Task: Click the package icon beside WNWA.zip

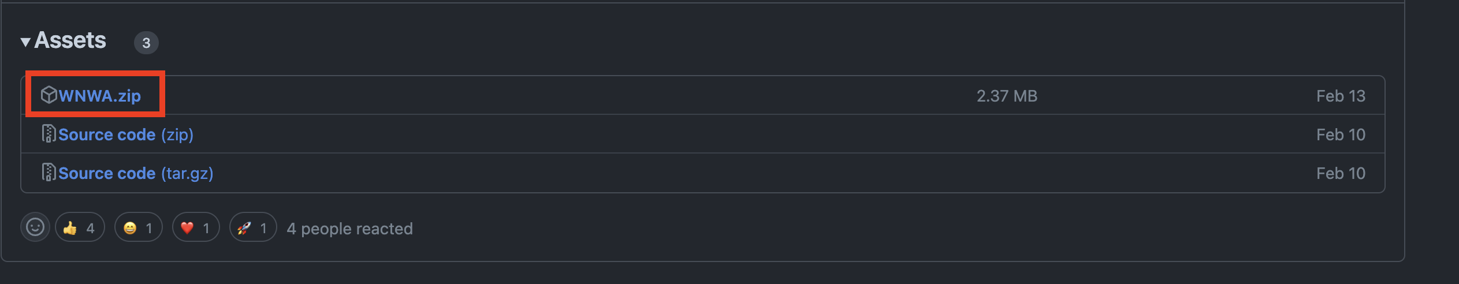Action: click(x=49, y=95)
